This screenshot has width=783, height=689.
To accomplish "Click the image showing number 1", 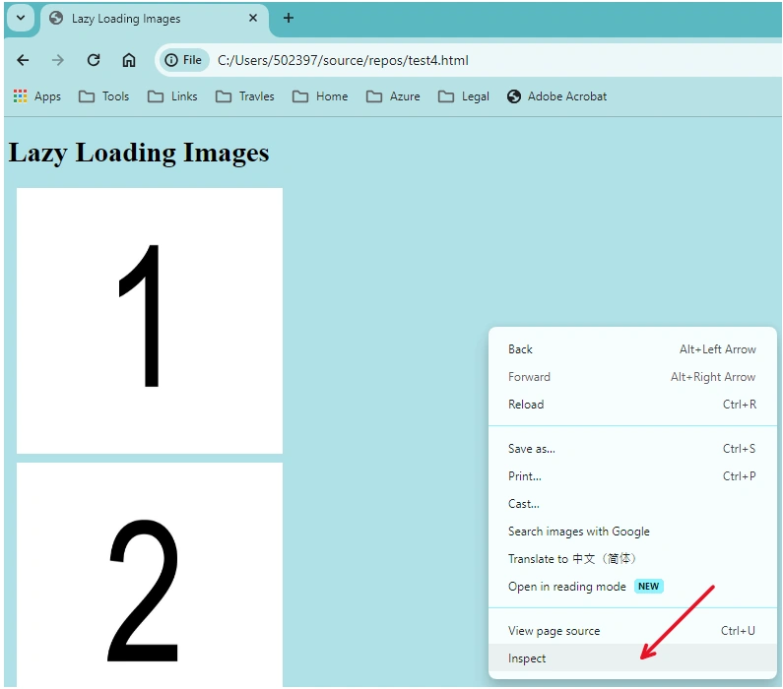I will tap(150, 321).
